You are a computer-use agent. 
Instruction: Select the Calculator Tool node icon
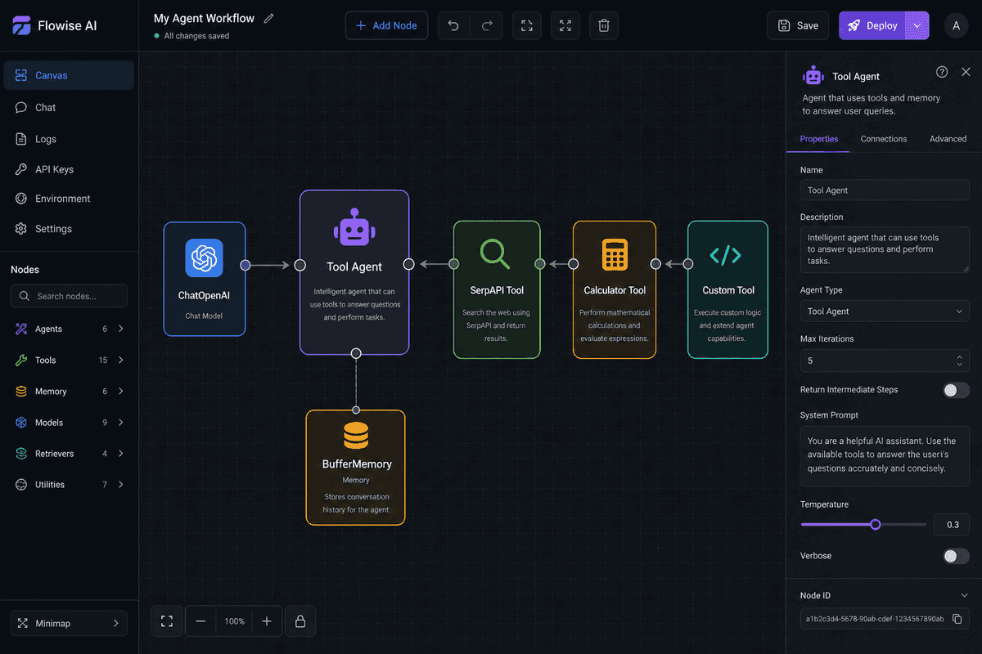(615, 254)
